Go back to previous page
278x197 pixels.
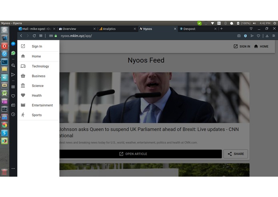[21, 35]
